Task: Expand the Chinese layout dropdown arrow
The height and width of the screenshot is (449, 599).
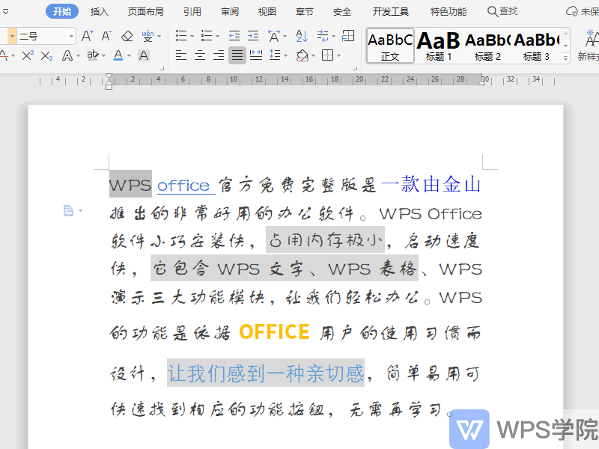Action: [285, 37]
